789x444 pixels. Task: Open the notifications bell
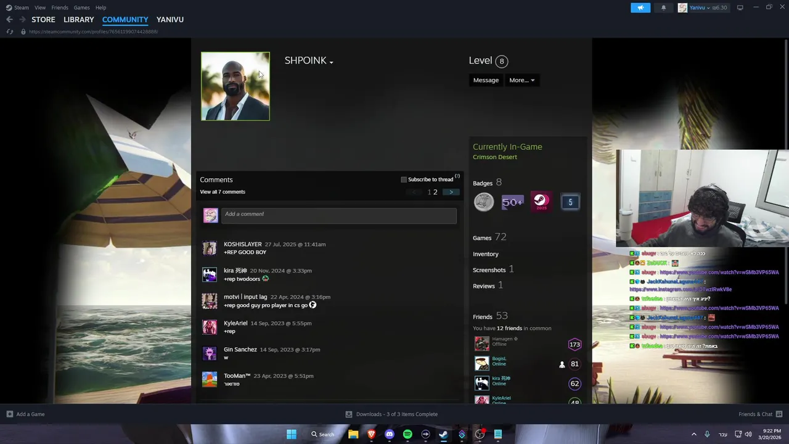pos(663,7)
